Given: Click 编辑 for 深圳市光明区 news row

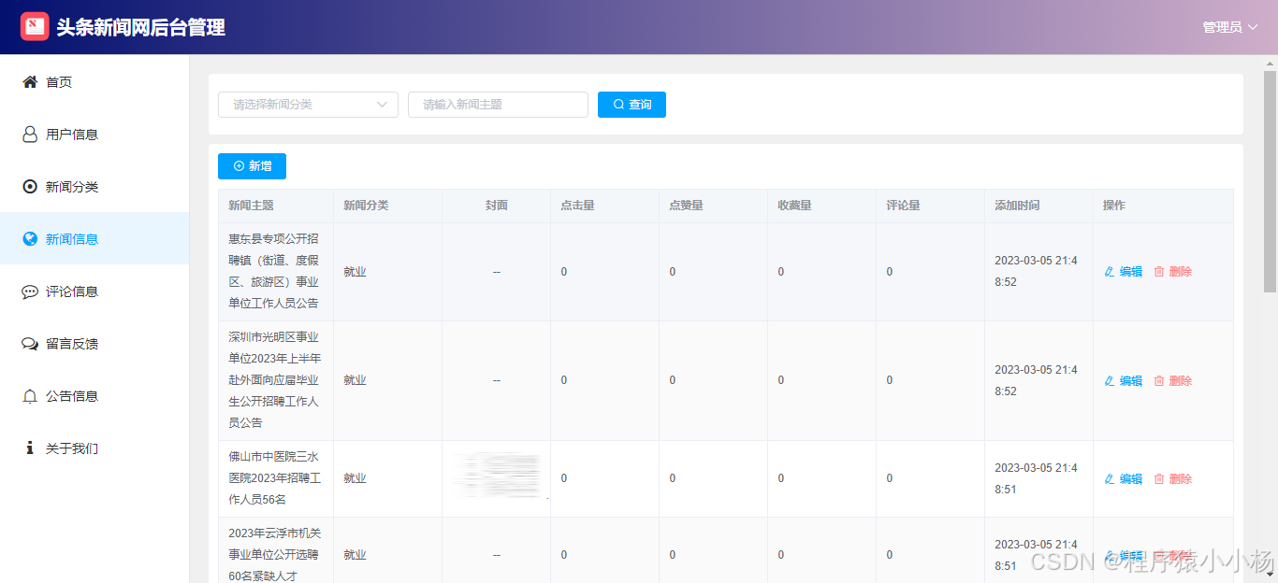Looking at the screenshot, I should [x=1124, y=381].
